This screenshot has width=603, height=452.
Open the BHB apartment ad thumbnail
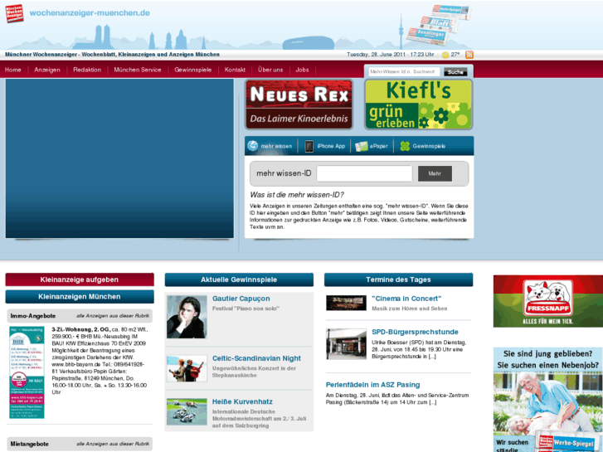tap(27, 372)
